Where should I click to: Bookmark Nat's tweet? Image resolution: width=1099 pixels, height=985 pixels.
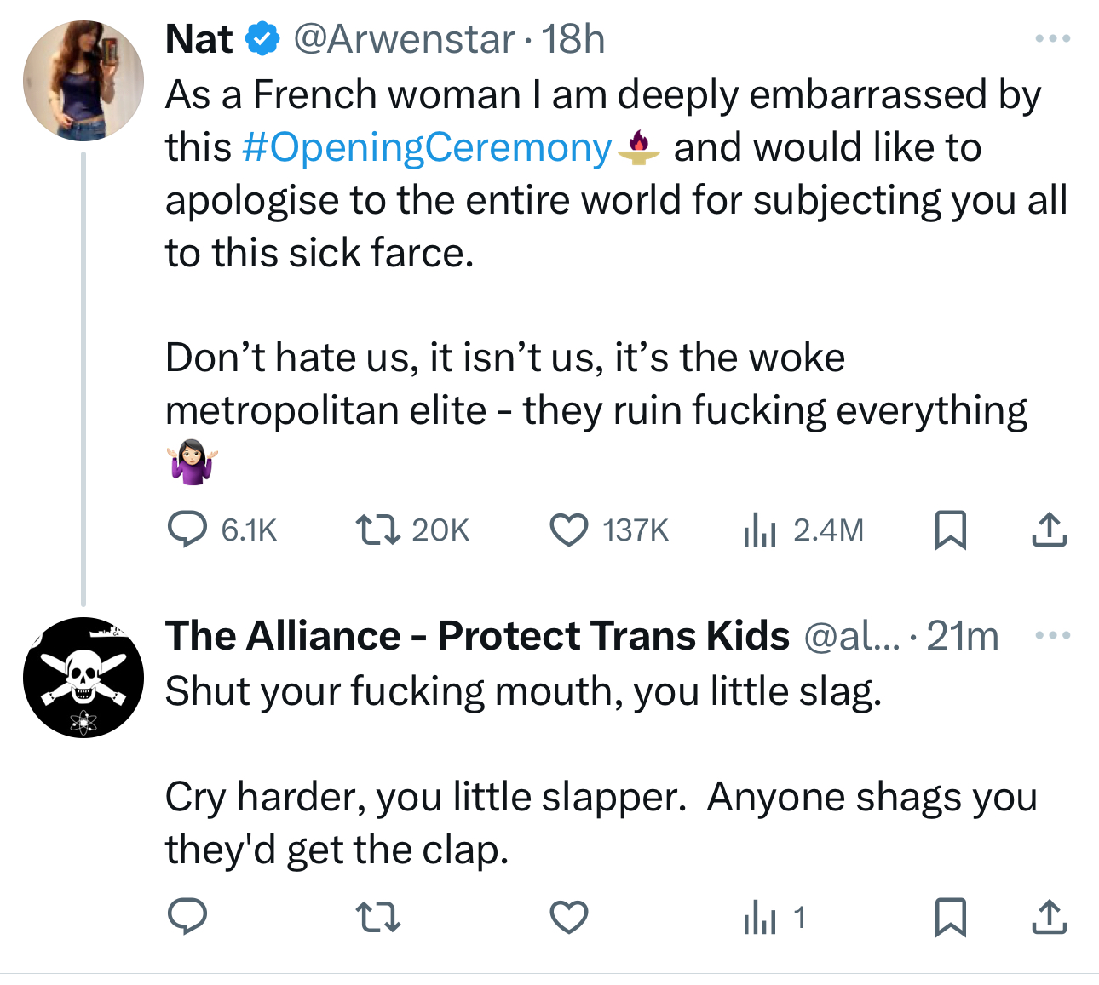point(950,530)
